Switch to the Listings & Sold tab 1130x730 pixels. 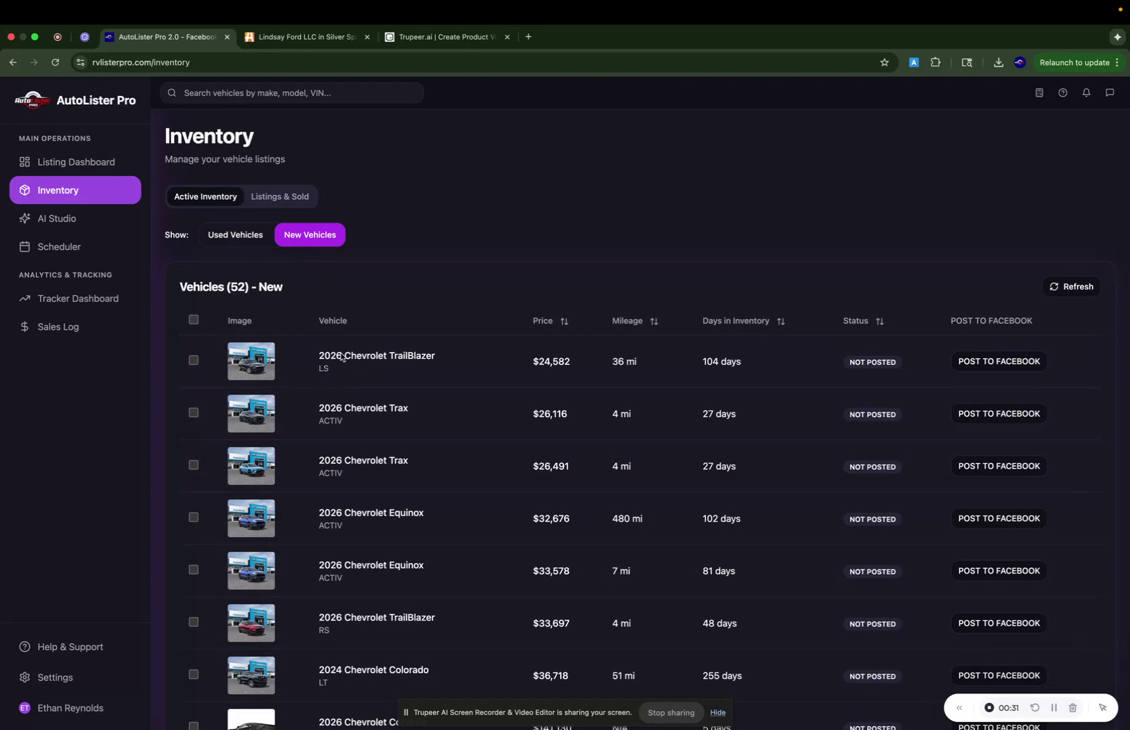click(x=280, y=196)
